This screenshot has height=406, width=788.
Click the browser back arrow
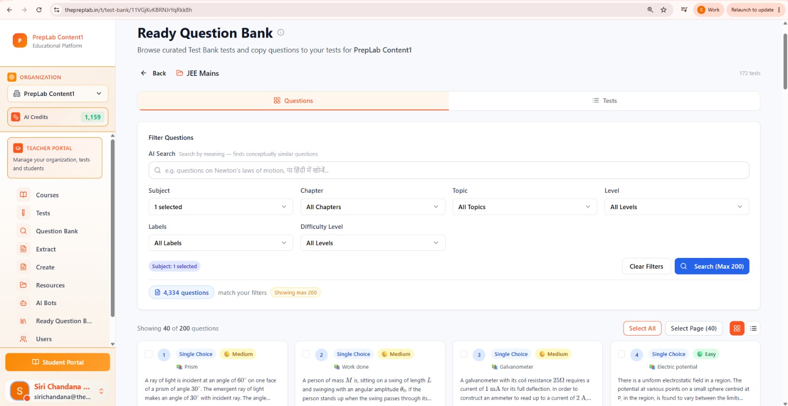click(x=9, y=10)
